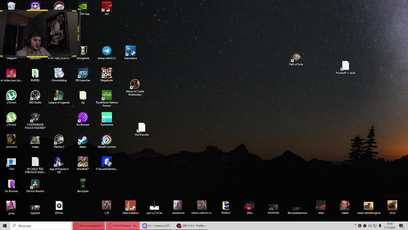Select the WarThunder shortcut file

tap(142, 129)
